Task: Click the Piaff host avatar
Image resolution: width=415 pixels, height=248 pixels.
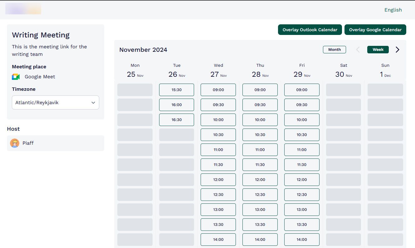Action: 14,143
